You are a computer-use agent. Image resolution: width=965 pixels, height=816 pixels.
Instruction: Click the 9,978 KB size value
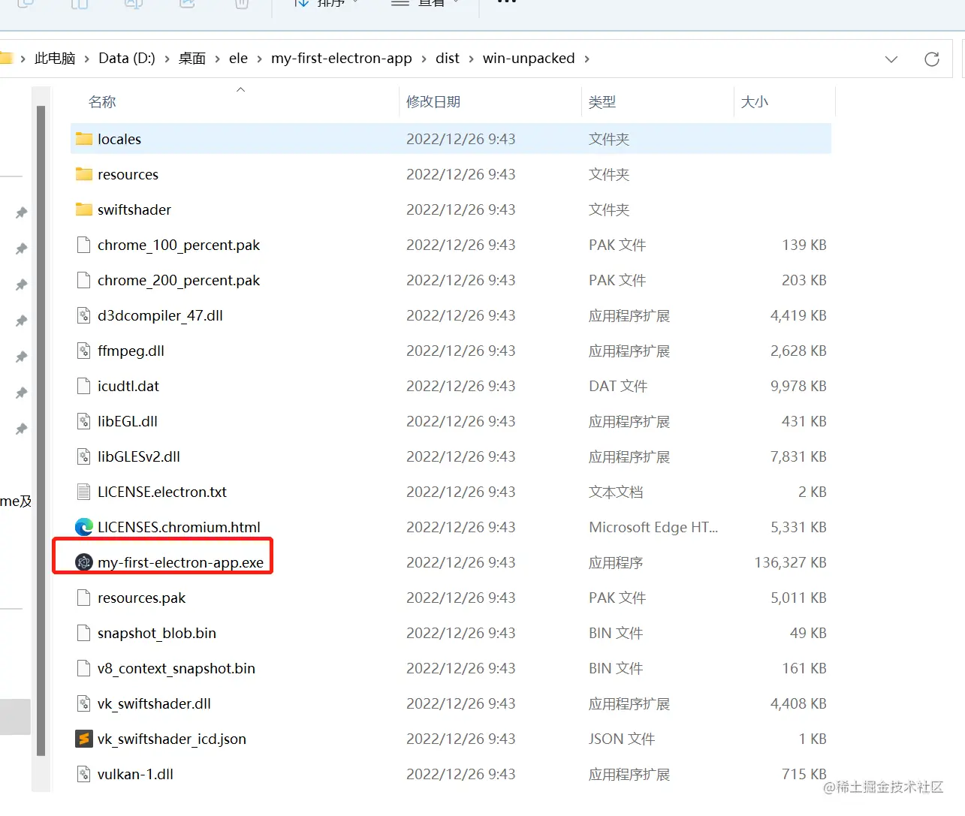point(798,386)
